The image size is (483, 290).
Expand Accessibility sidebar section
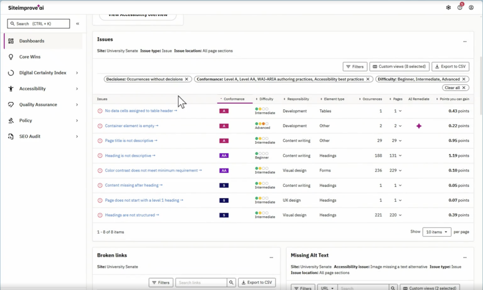pos(77,89)
